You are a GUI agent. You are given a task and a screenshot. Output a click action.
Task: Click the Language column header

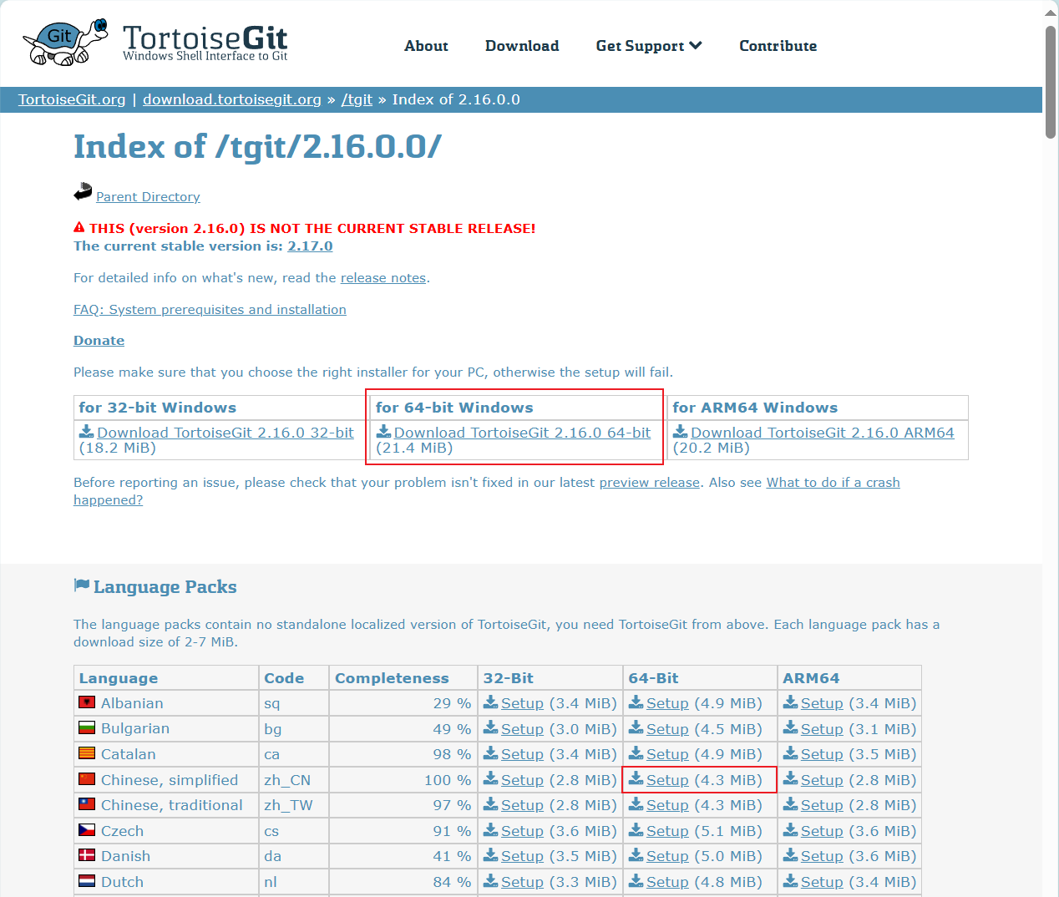pyautogui.click(x=166, y=678)
